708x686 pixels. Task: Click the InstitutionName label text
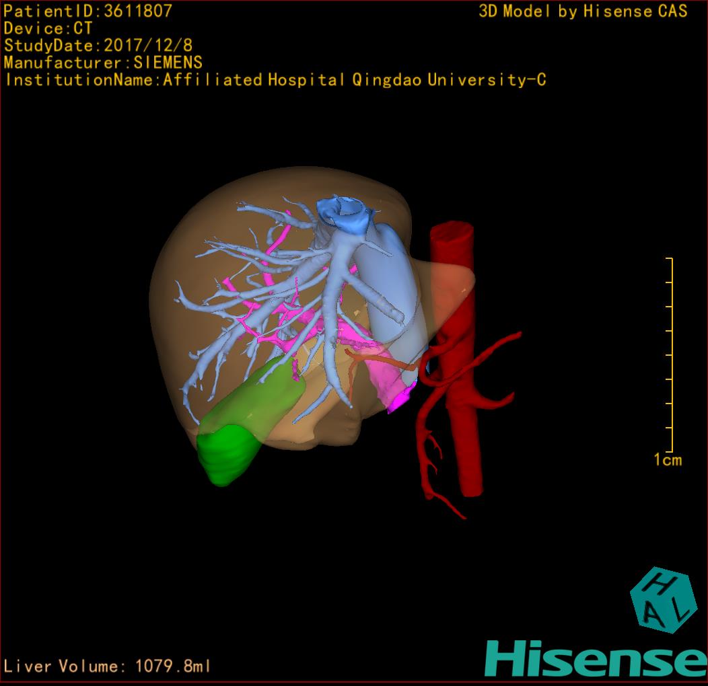(x=275, y=81)
